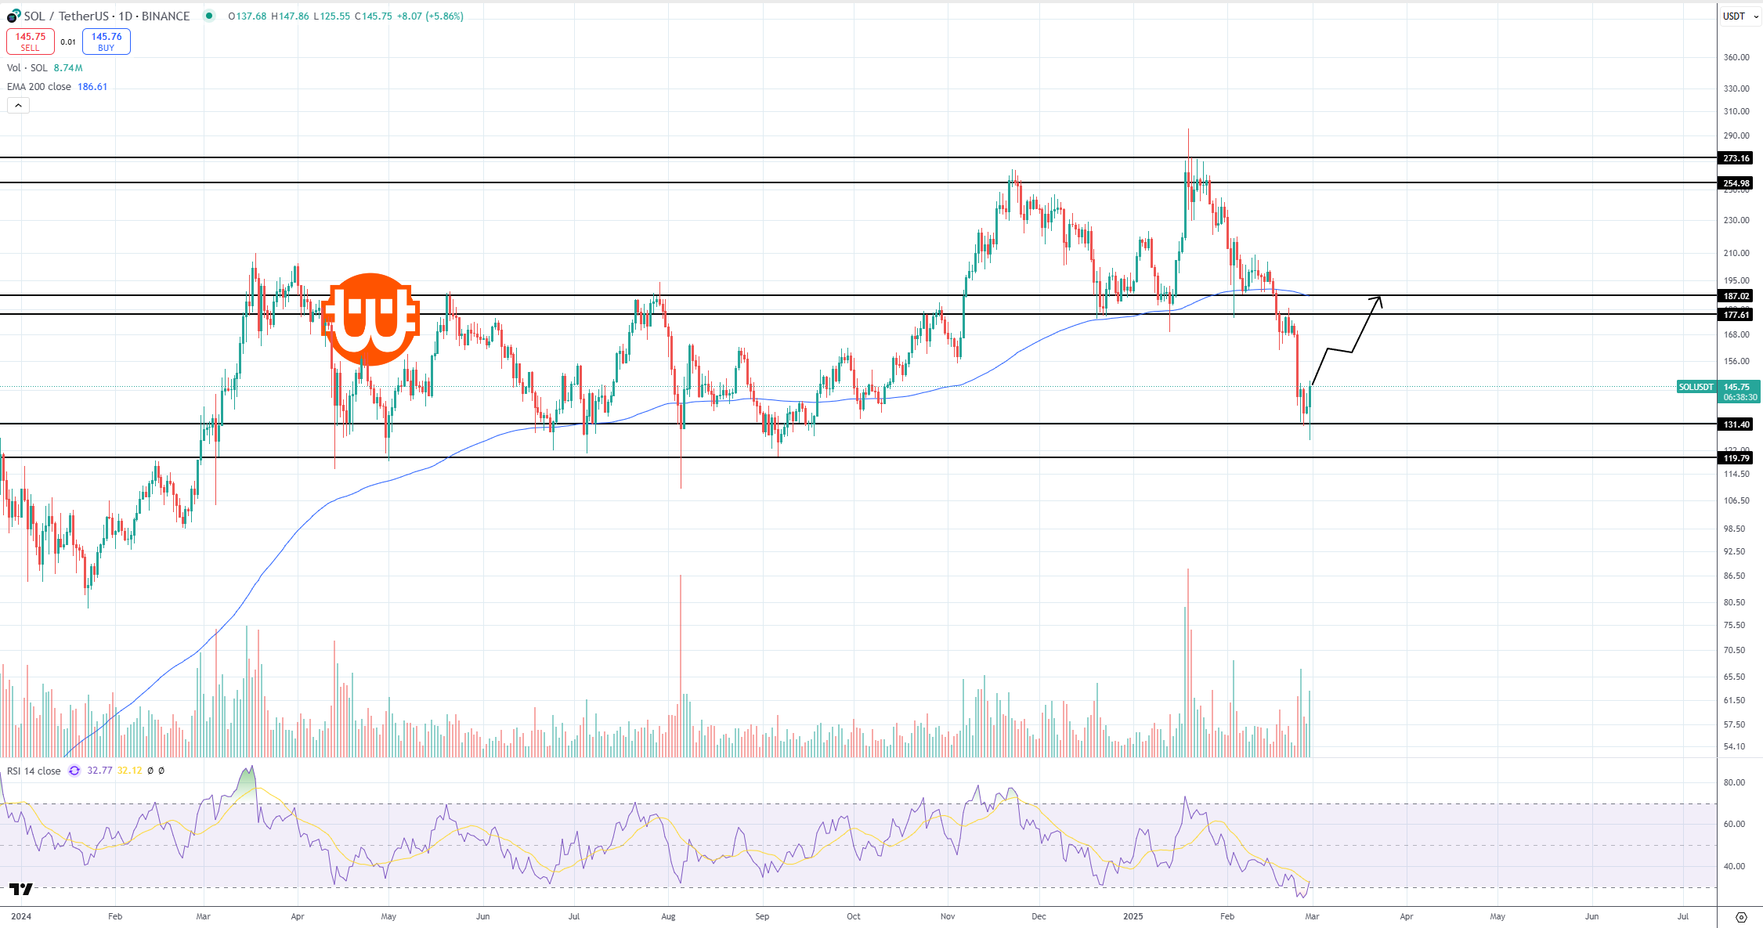Click the RSI value 32.77
This screenshot has height=928, width=1763.
point(99,771)
